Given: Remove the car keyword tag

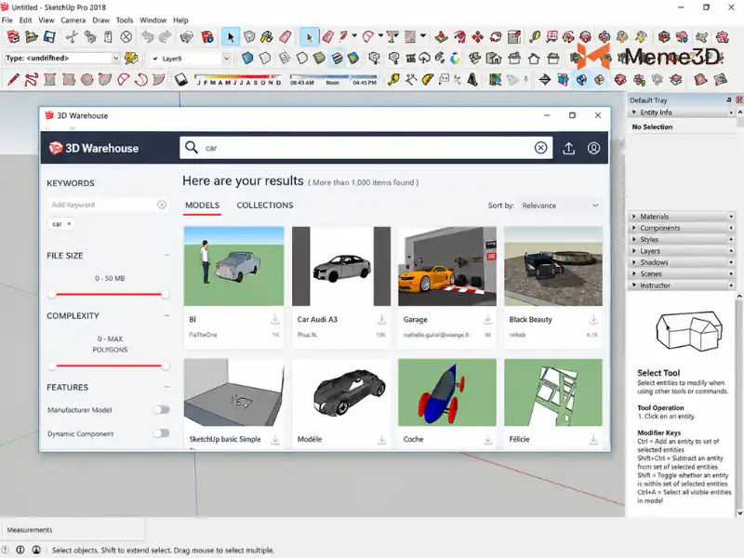Looking at the screenshot, I should click(69, 224).
